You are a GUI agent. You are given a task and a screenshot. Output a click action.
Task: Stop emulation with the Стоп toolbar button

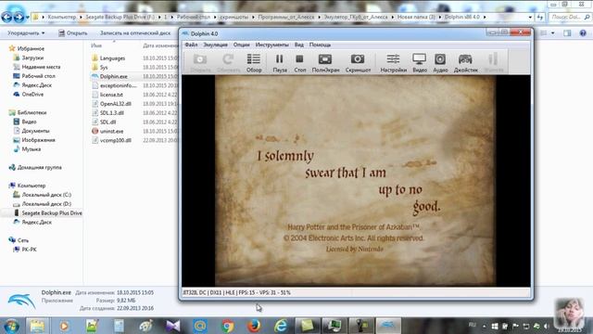[300, 63]
